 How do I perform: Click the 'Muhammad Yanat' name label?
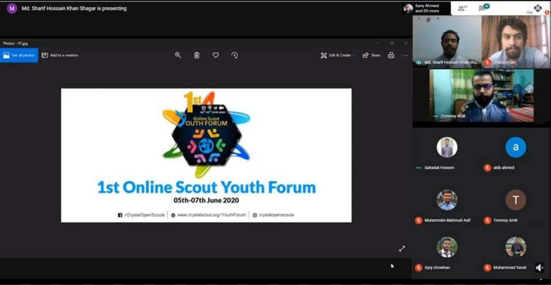[510, 268]
